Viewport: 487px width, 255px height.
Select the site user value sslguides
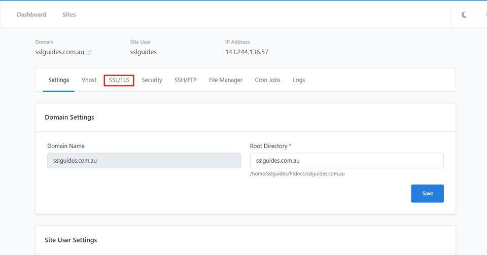coord(143,52)
